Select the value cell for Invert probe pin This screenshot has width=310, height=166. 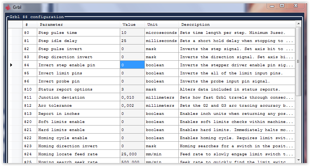132,81
